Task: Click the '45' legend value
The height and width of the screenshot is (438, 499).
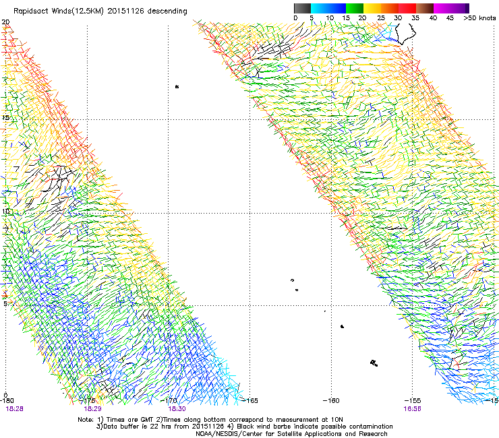Action: [x=450, y=18]
